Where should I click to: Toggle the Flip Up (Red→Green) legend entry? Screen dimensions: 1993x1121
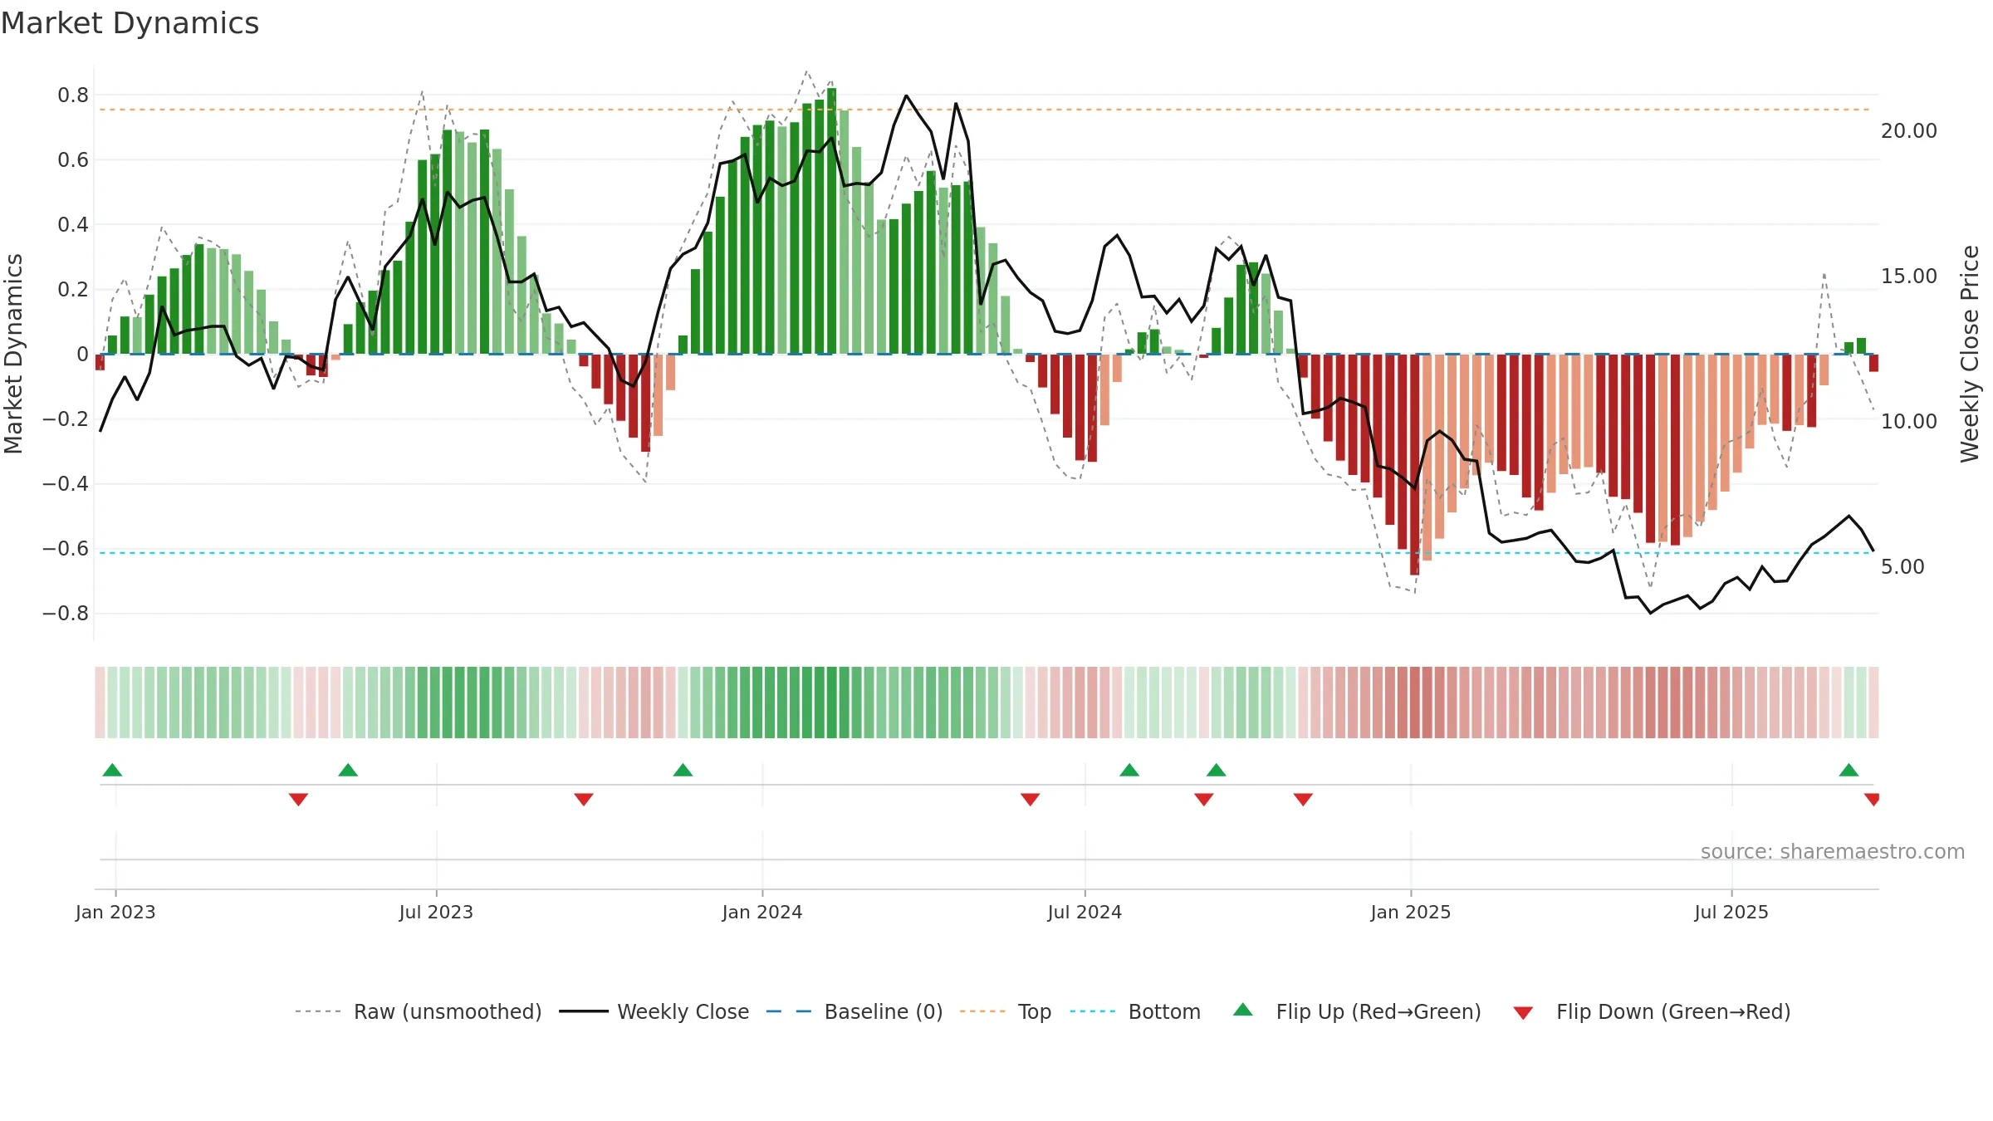pyautogui.click(x=1358, y=1011)
